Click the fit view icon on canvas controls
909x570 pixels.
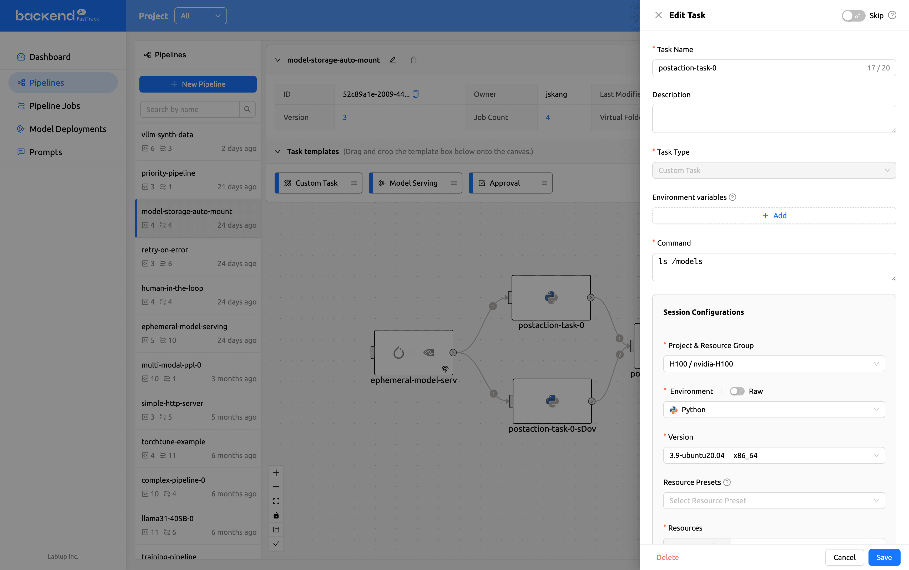pos(276,501)
